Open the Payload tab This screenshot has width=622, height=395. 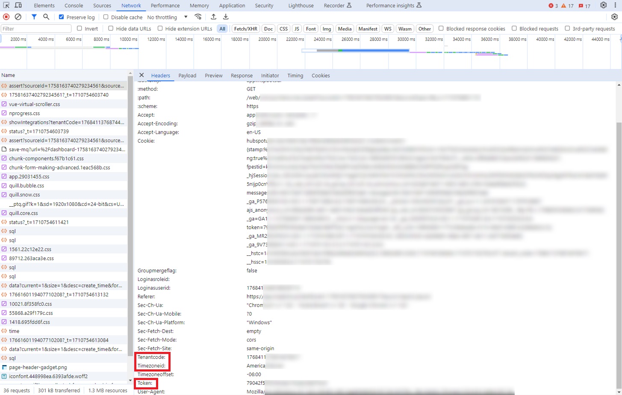pos(187,76)
